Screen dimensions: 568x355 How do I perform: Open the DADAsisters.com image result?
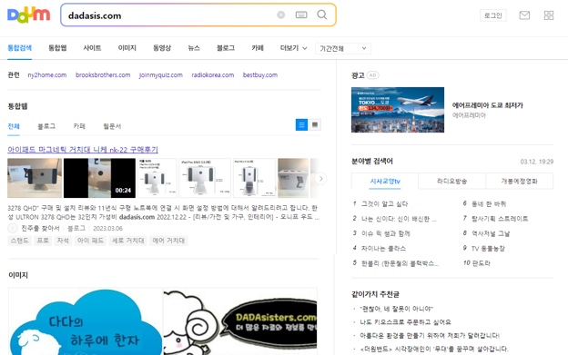click(x=240, y=321)
